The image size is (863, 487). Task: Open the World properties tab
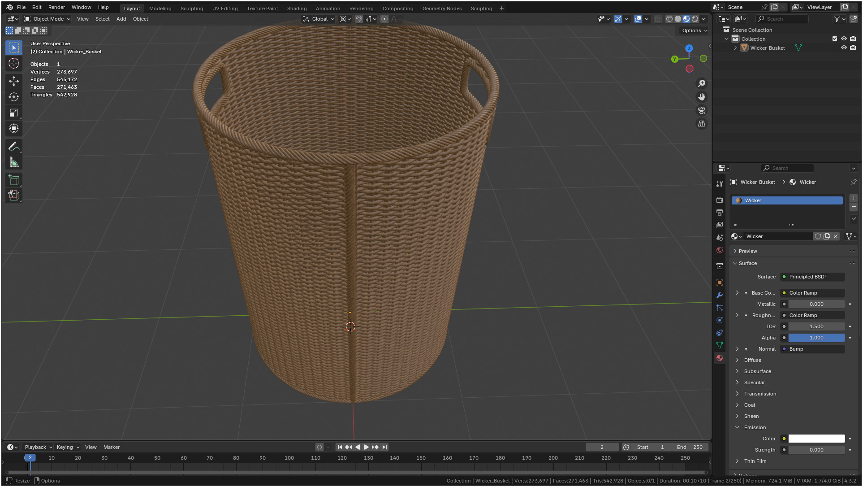pyautogui.click(x=720, y=250)
